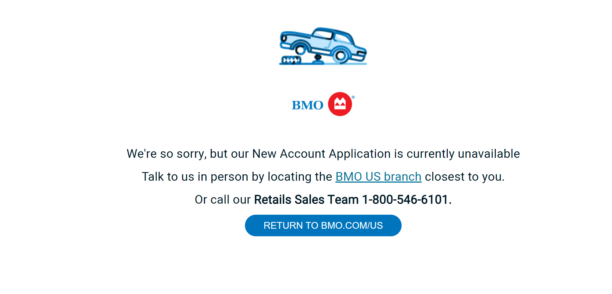
Task: Click the phone number 1-800-546-6101
Action: (x=405, y=200)
